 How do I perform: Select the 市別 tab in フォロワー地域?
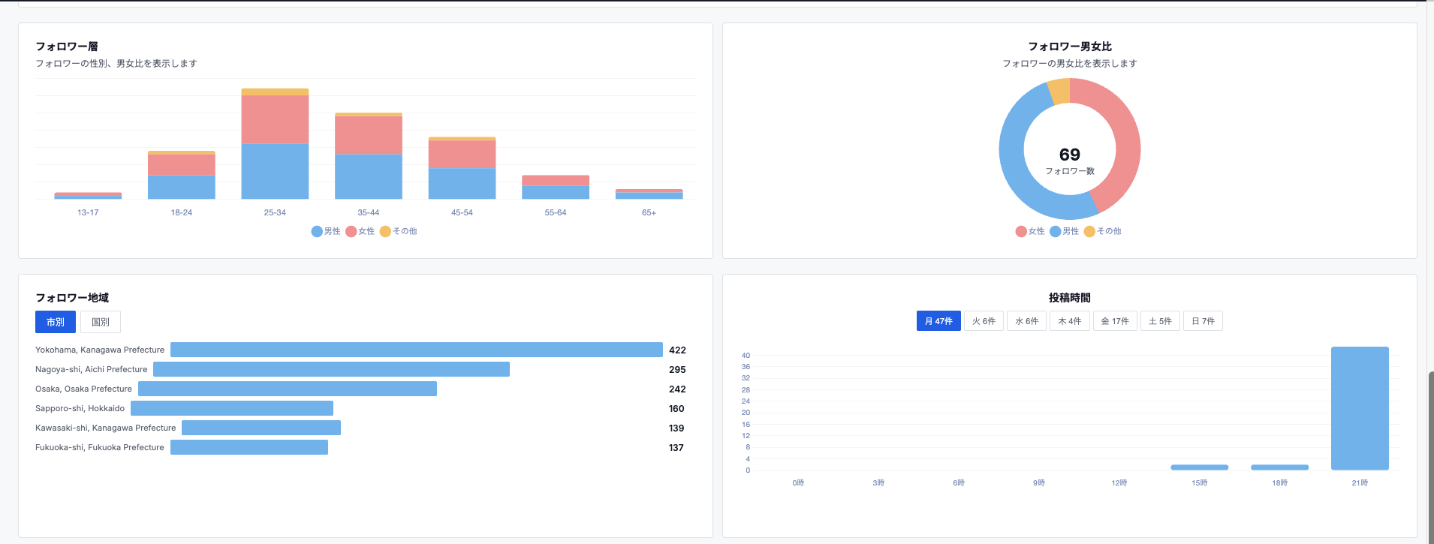pyautogui.click(x=56, y=322)
